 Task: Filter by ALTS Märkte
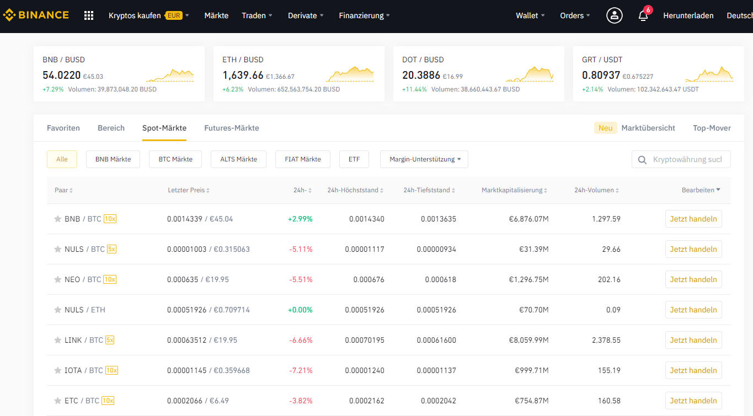239,159
